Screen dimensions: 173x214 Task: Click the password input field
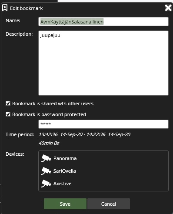coord(103,124)
